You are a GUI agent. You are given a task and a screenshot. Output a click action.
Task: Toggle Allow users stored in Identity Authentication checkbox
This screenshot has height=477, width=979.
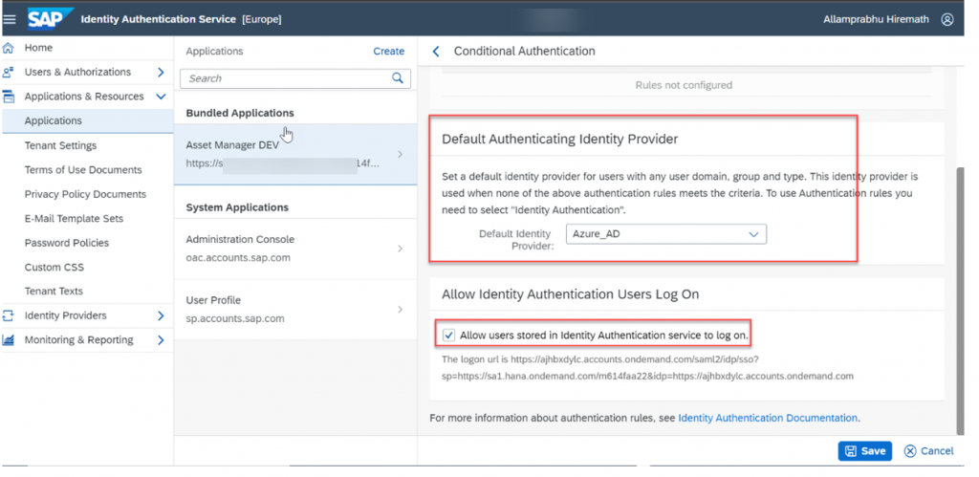click(x=448, y=336)
